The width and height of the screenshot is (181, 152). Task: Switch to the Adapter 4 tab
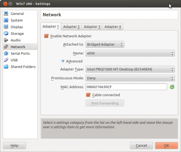[x=113, y=27]
